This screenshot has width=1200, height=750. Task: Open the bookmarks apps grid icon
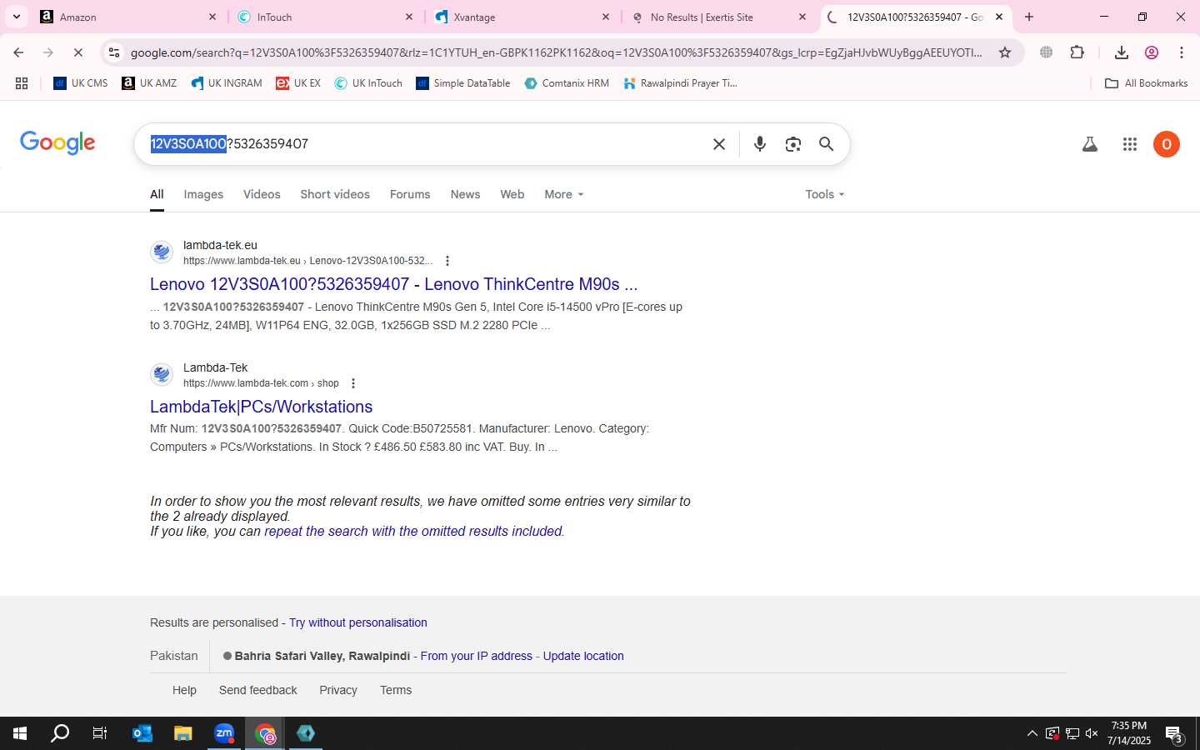pyautogui.click(x=22, y=83)
